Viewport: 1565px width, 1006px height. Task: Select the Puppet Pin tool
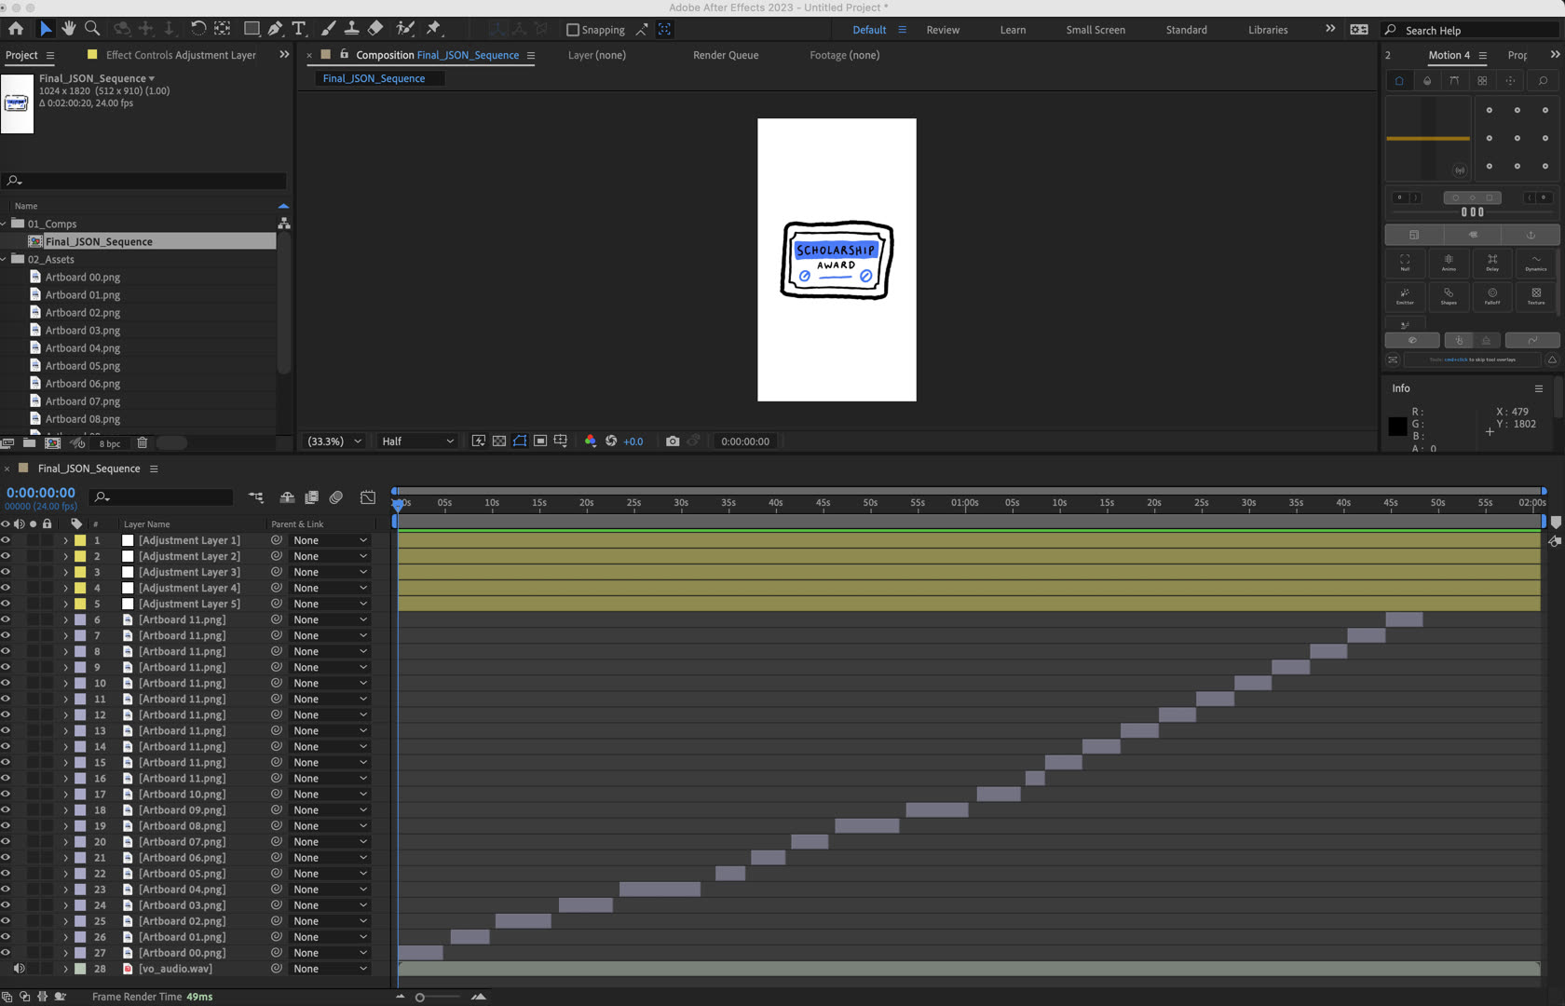pyautogui.click(x=434, y=29)
